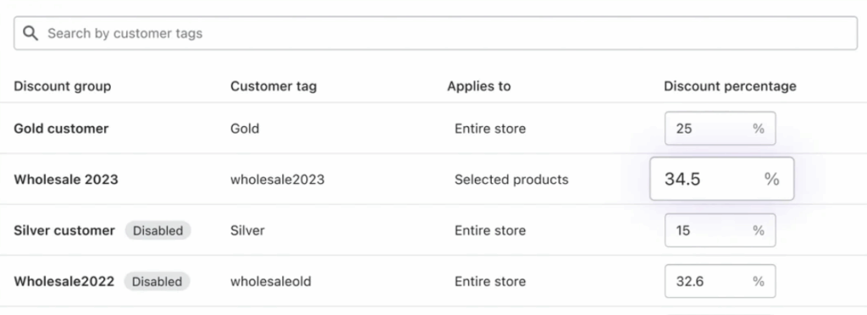Focus the Search by customer tags field
Image resolution: width=867 pixels, height=315 pixels.
click(x=436, y=33)
